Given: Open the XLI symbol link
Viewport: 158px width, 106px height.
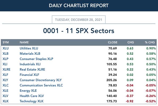Looking at the screenshot, I should tap(5, 64).
